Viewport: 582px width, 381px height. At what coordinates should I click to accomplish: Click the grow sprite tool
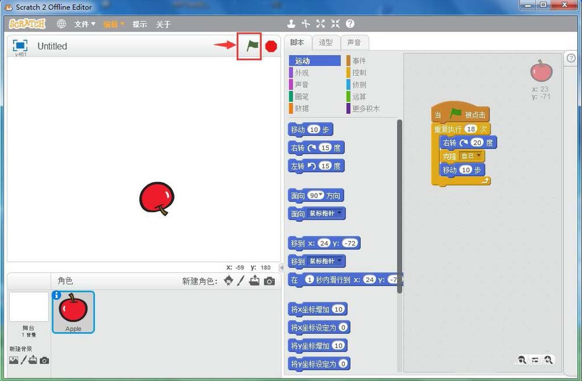pyautogui.click(x=320, y=24)
